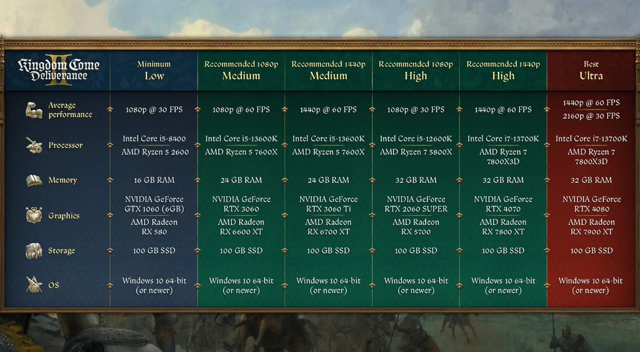Select the 'AMD Radeon RX 6600 XT' entry
The height and width of the screenshot is (352, 640).
click(241, 227)
